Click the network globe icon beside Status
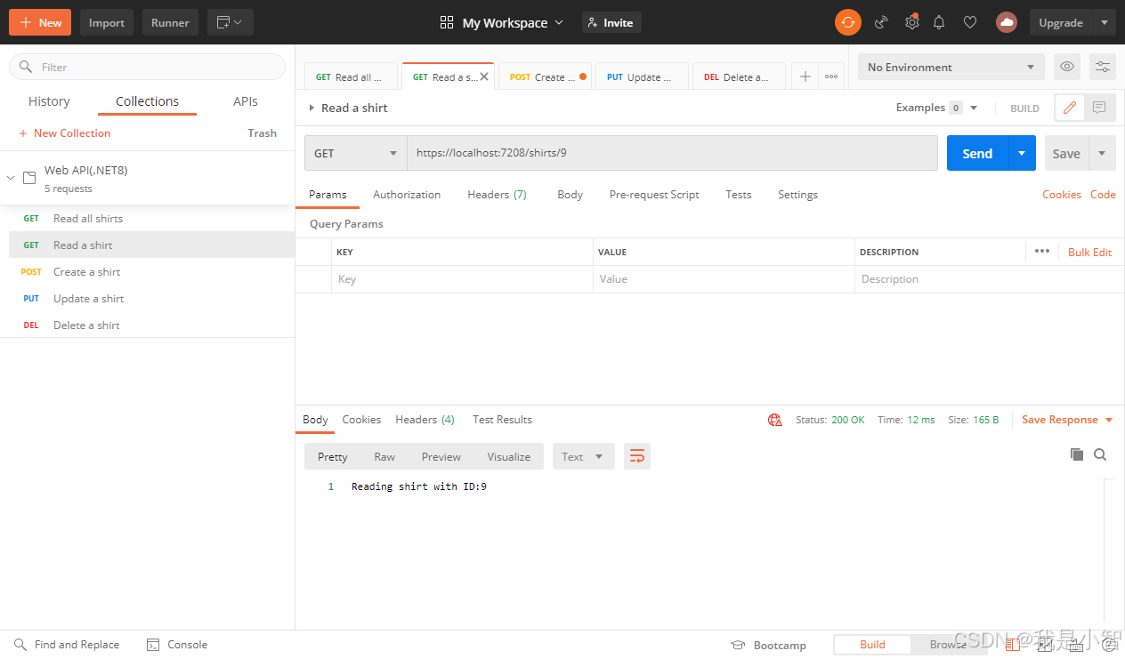Image resolution: width=1125 pixels, height=659 pixels. click(x=775, y=420)
